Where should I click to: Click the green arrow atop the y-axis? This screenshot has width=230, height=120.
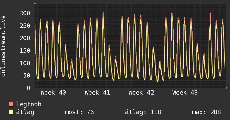coord(35,3)
